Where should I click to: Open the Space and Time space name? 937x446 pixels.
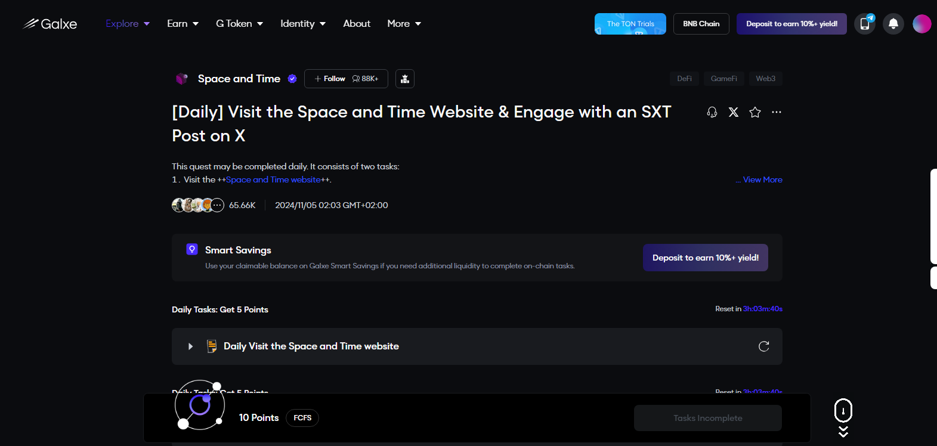point(239,79)
